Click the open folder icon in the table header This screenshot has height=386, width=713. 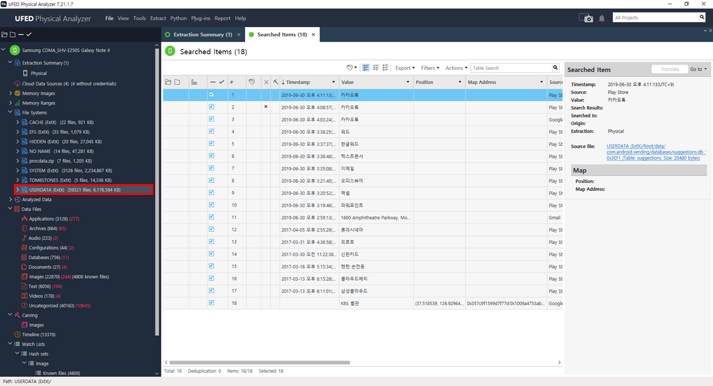pos(168,82)
